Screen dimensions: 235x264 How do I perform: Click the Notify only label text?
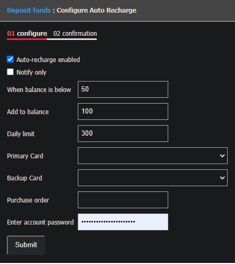tap(32, 73)
